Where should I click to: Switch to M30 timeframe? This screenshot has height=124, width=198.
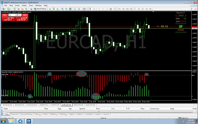click(x=131, y=9)
